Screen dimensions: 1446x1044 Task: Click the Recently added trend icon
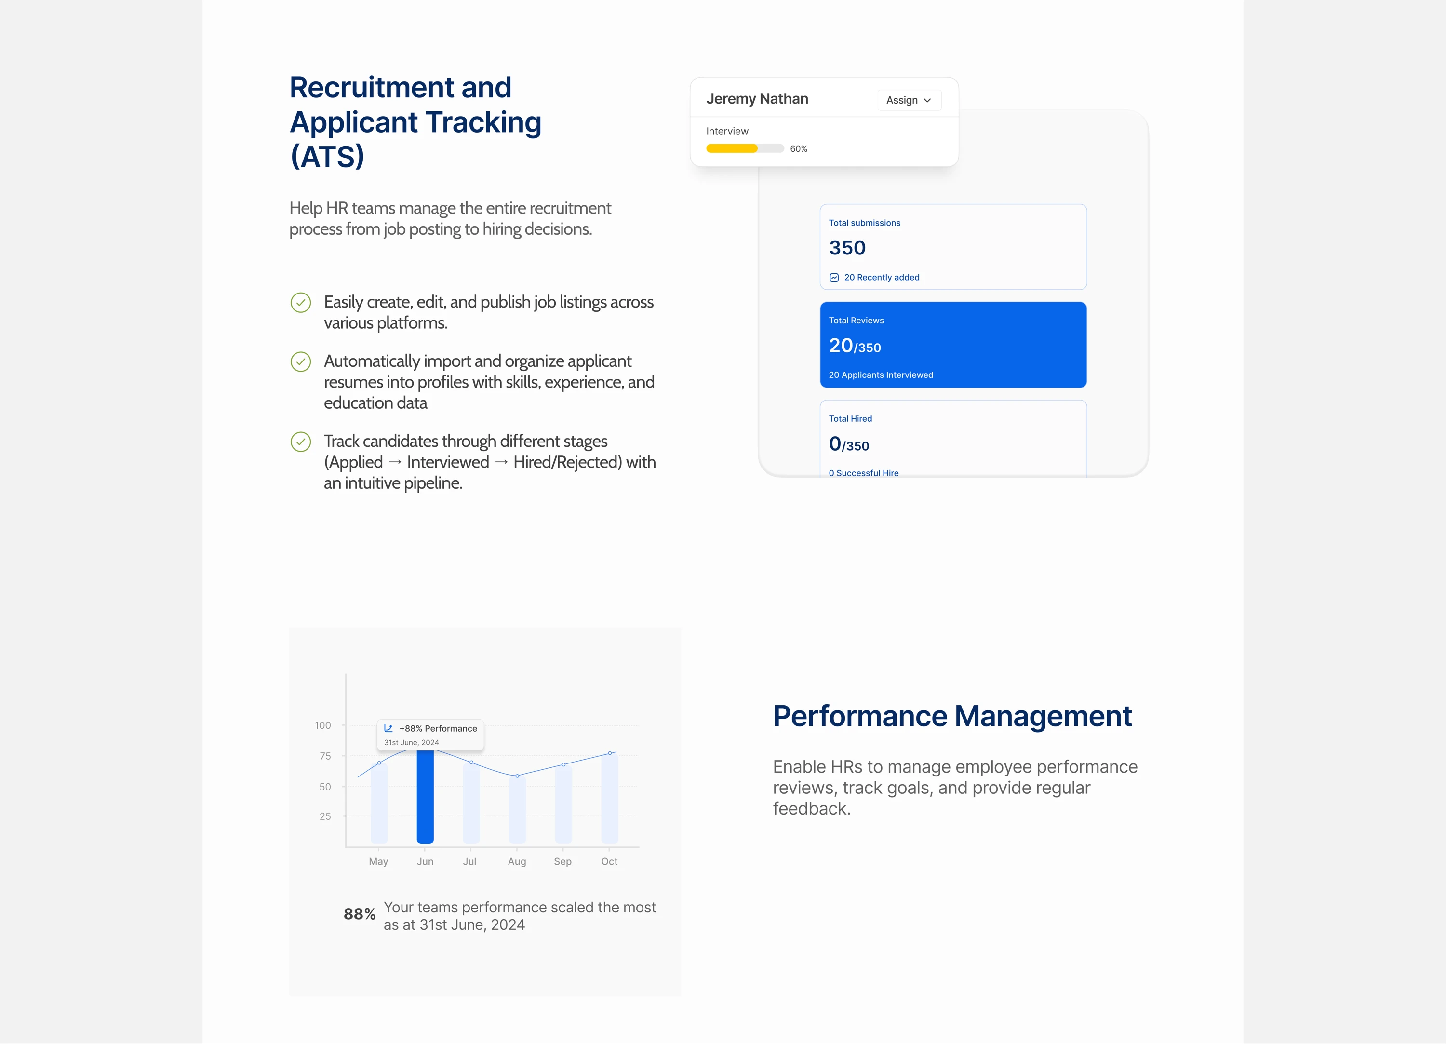tap(834, 278)
